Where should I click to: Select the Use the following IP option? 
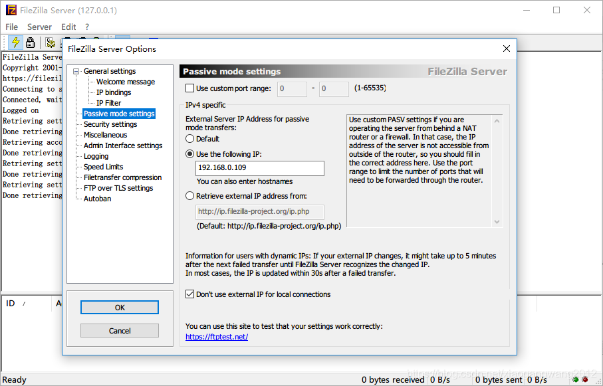click(x=189, y=153)
